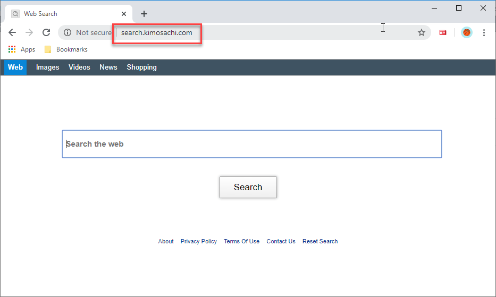Switch to Shopping search category

click(142, 67)
